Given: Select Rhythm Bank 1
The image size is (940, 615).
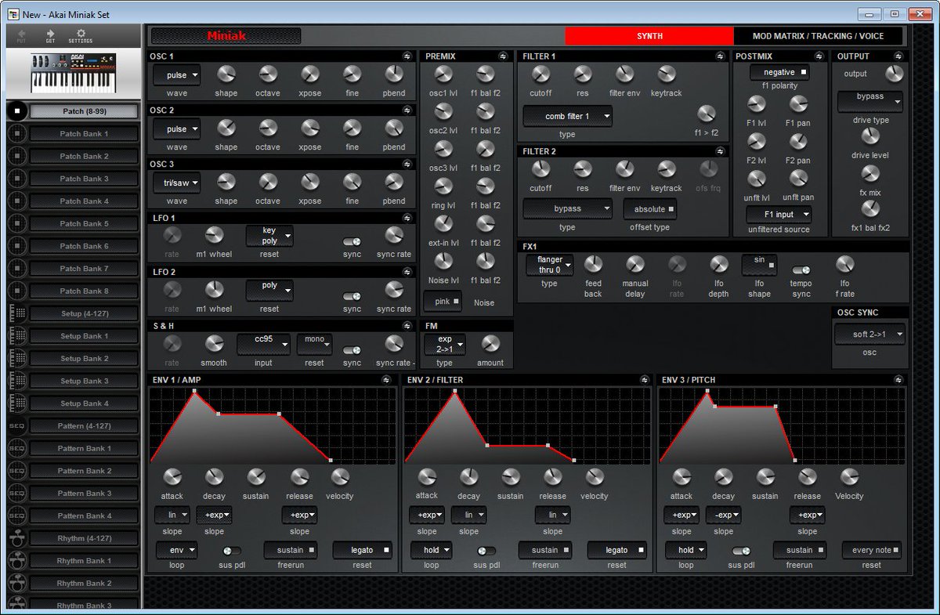Looking at the screenshot, I should (x=85, y=561).
